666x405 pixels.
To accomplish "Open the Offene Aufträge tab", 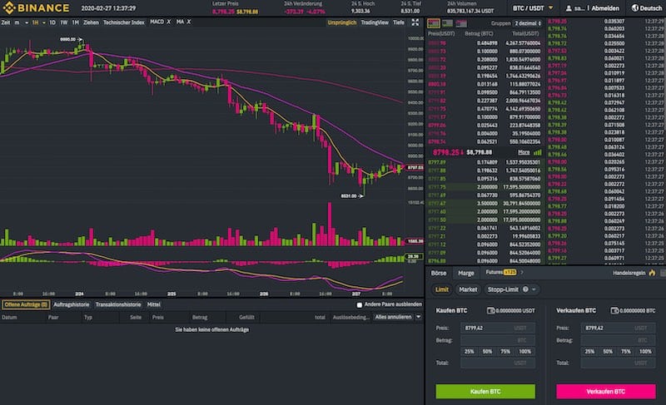I will pyautogui.click(x=26, y=304).
